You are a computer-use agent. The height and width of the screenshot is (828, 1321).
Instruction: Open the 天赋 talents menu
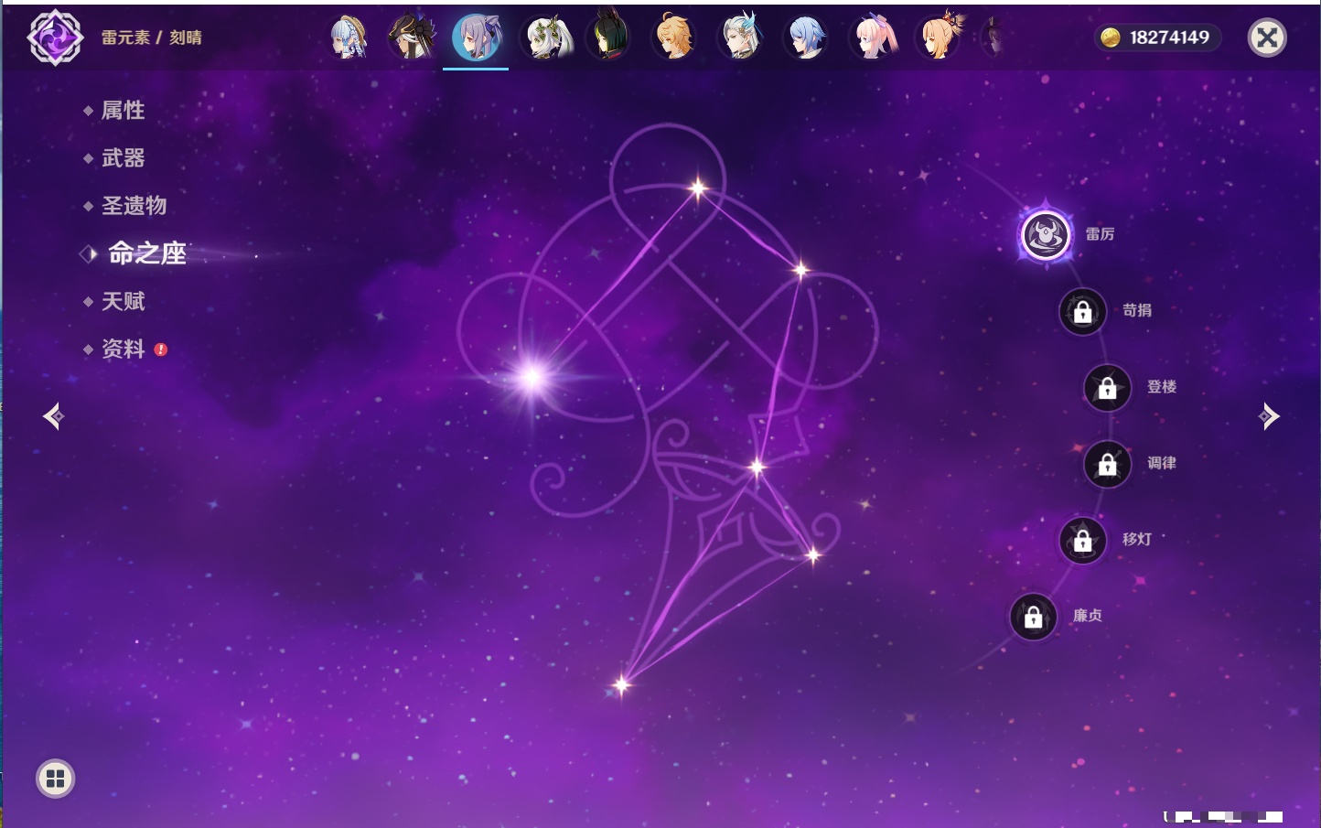123,301
